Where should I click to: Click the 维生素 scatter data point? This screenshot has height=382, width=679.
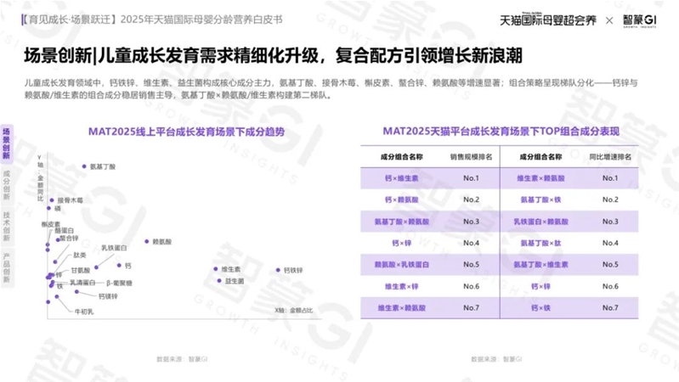pyautogui.click(x=216, y=269)
